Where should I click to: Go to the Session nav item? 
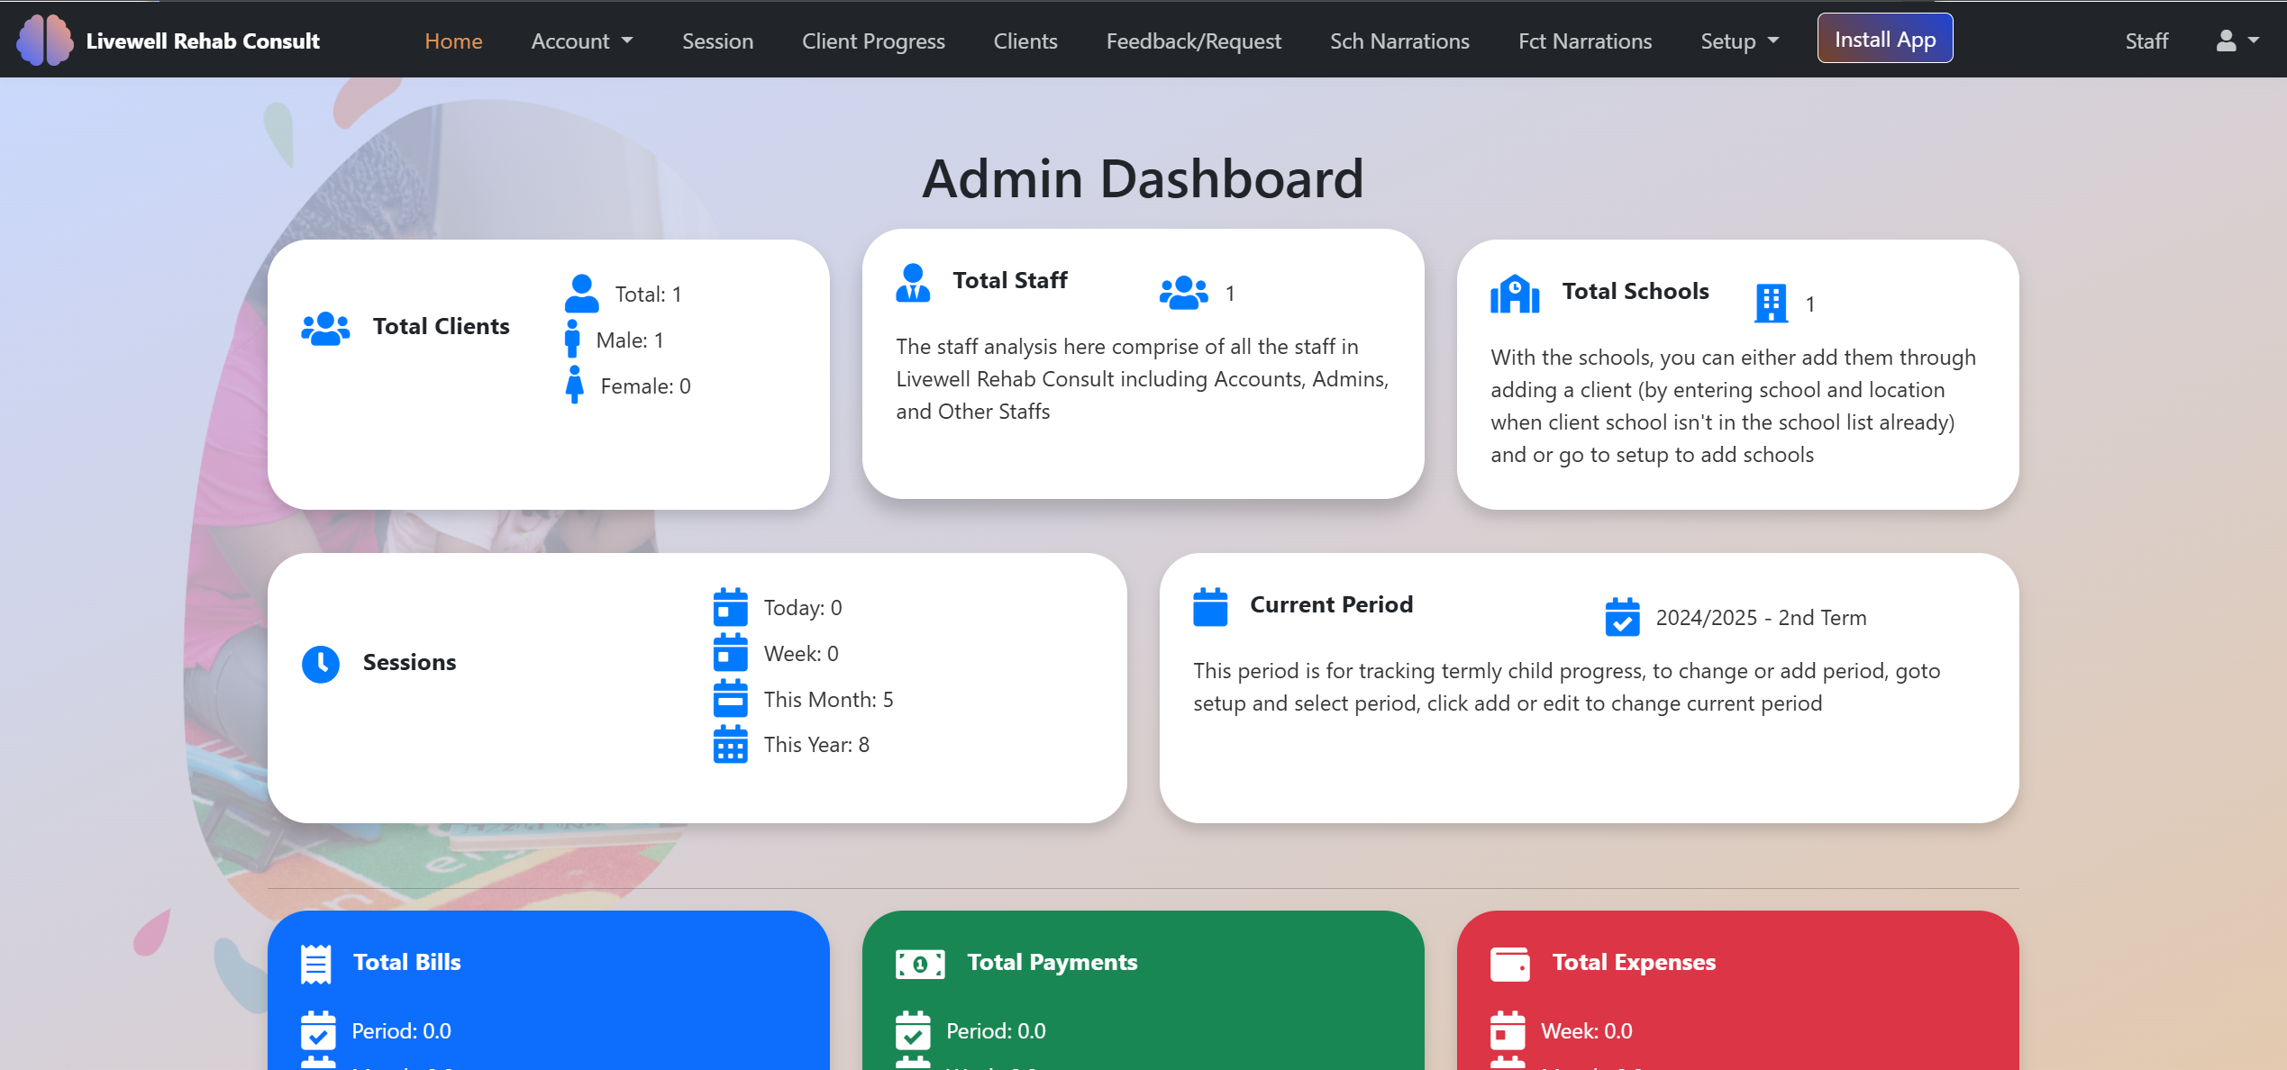[717, 41]
